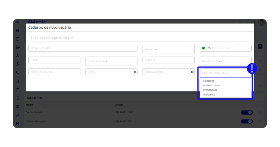Screen dimensions: 280x147
Task: Go to the home icon in sidebar
Action: click(x=18, y=30)
